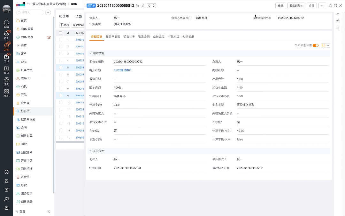Click 配置 at bottom of navigation
Image resolution: width=345 pixels, height=216 pixels.
coord(20,212)
